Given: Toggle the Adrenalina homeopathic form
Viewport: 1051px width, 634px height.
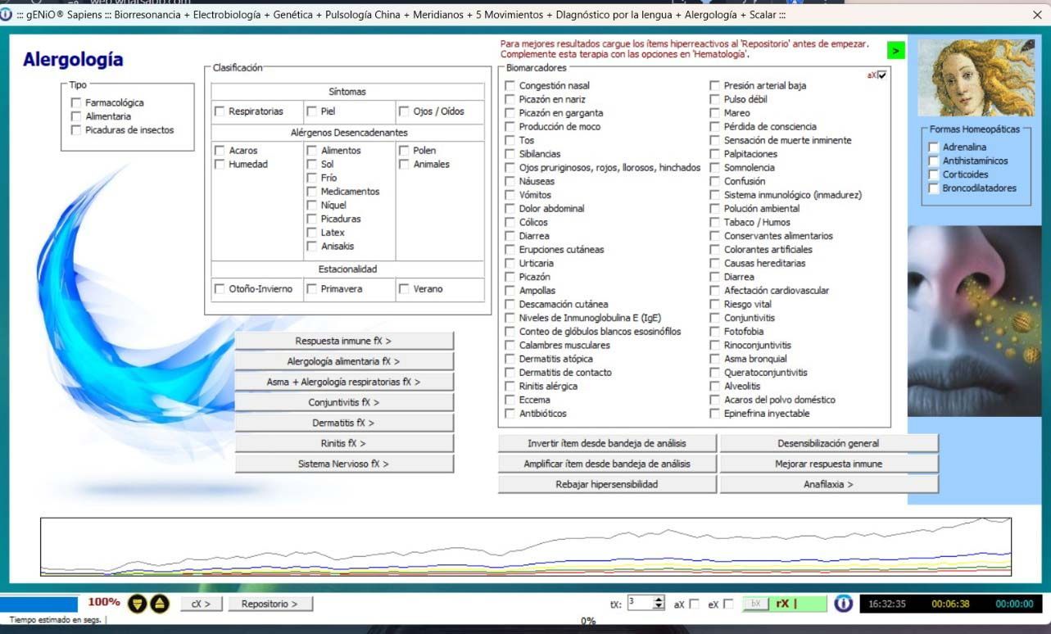Looking at the screenshot, I should coord(933,147).
